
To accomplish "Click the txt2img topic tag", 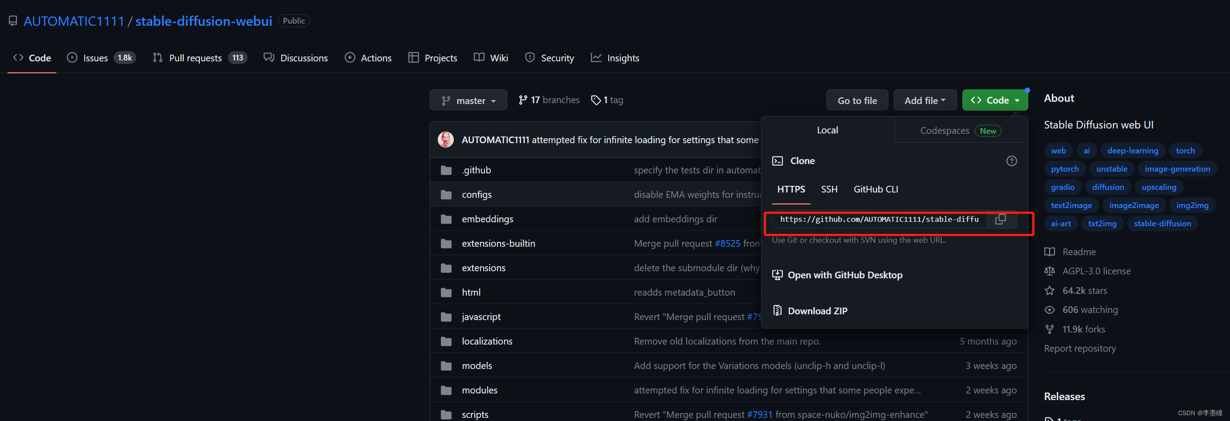I will [x=1102, y=224].
